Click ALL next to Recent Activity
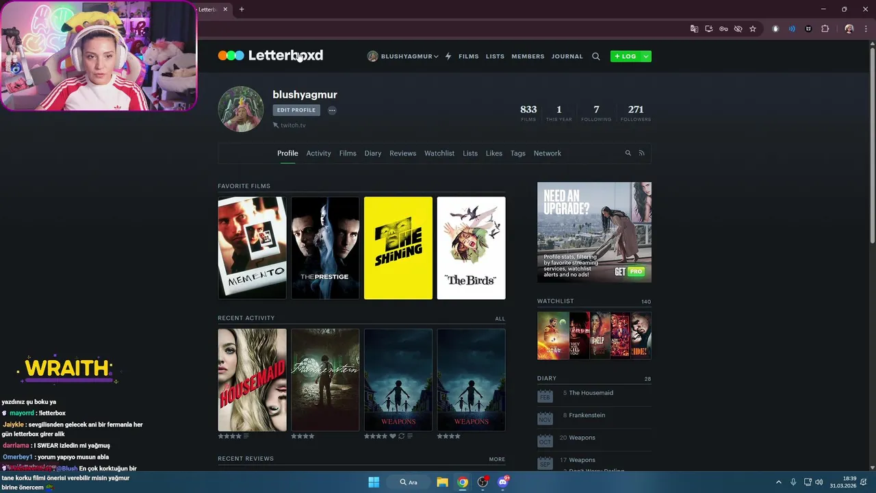 tap(500, 318)
